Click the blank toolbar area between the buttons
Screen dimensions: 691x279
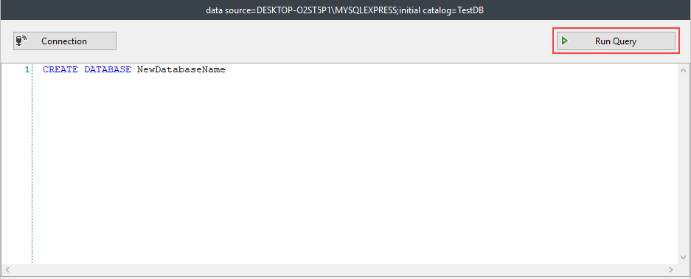pyautogui.click(x=334, y=41)
